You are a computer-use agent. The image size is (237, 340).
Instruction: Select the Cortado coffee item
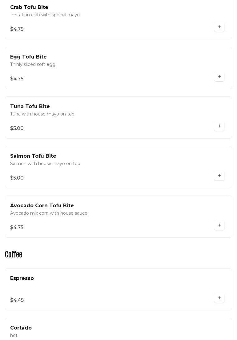coord(21,328)
